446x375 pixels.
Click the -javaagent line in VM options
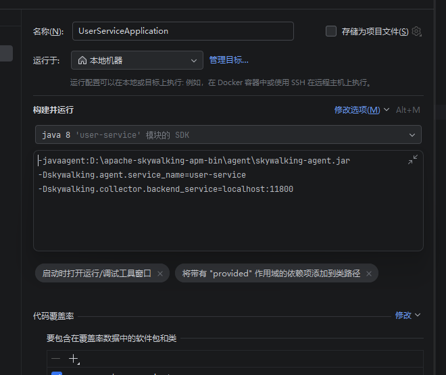(x=194, y=161)
